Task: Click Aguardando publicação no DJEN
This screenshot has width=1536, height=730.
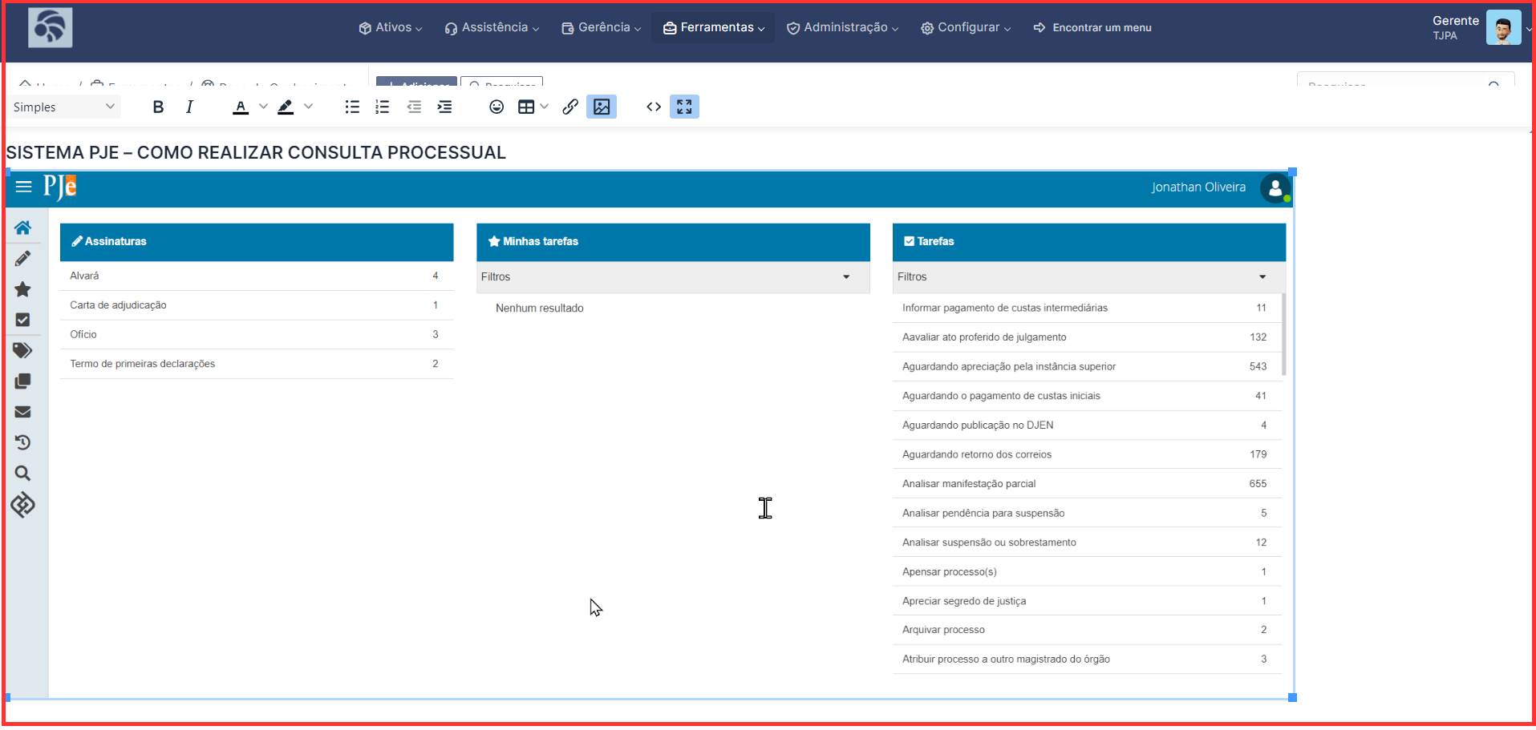Action: 1087,425
